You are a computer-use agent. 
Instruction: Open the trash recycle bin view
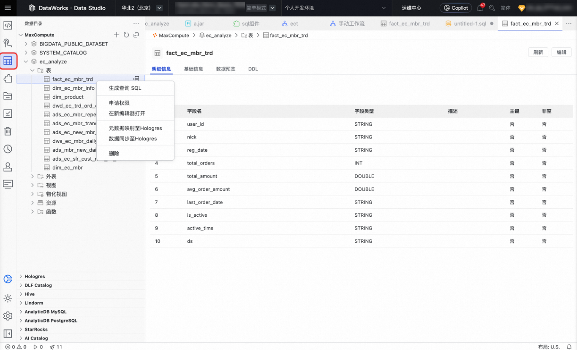pos(8,131)
